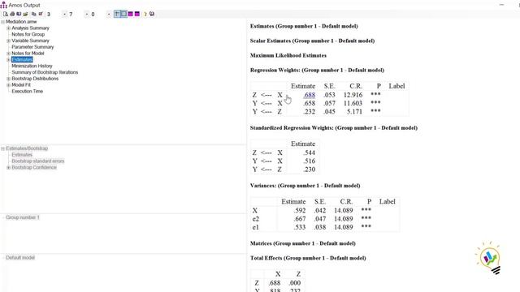Screen dimensions: 520x292
Task: Expand the Variable Summary node
Action: tap(9, 41)
